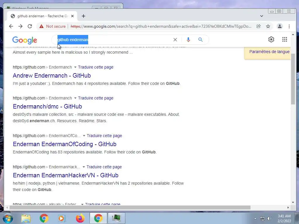
Task: Expand the dropdown arrow above Endermanch/dmc
Action: (75, 98)
